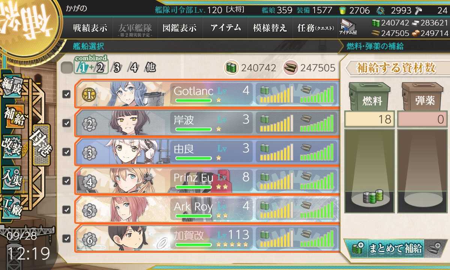The image size is (450, 270).
Task: Open the アイテム屋 item shop icon
Action: [x=348, y=27]
